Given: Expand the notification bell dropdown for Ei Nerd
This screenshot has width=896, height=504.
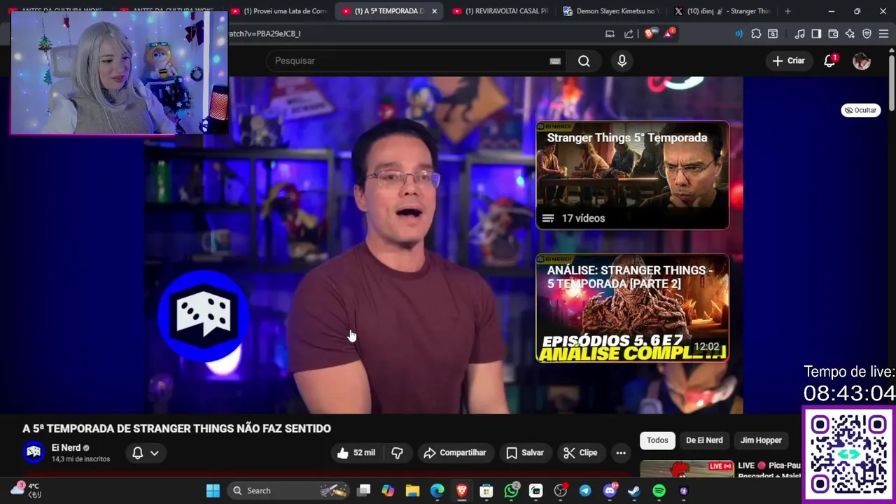Looking at the screenshot, I should point(146,453).
